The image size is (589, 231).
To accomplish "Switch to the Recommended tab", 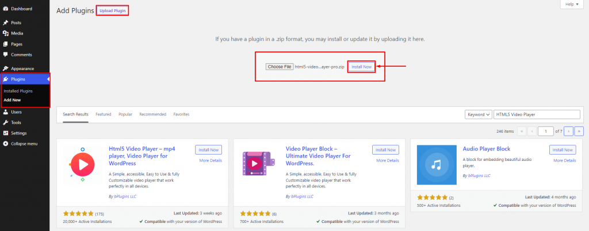I will coord(153,114).
